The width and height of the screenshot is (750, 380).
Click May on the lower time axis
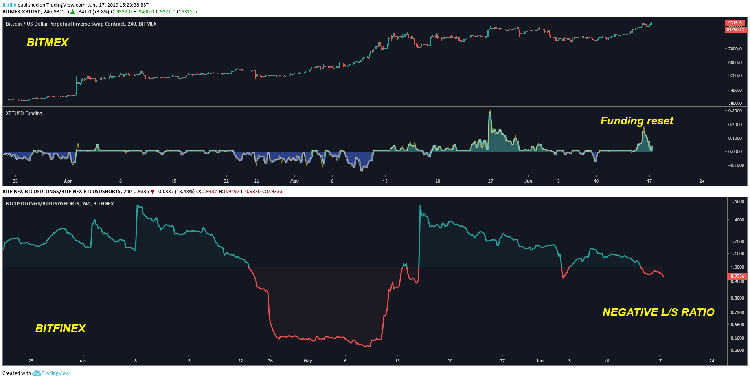point(307,361)
